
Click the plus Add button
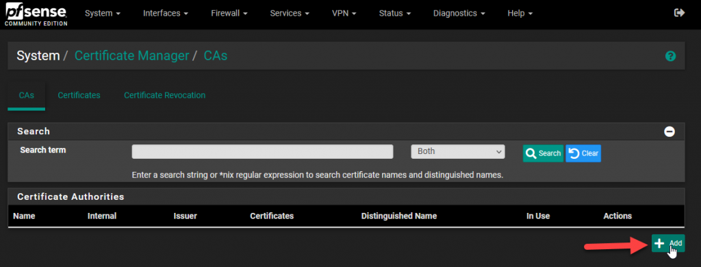pyautogui.click(x=668, y=243)
